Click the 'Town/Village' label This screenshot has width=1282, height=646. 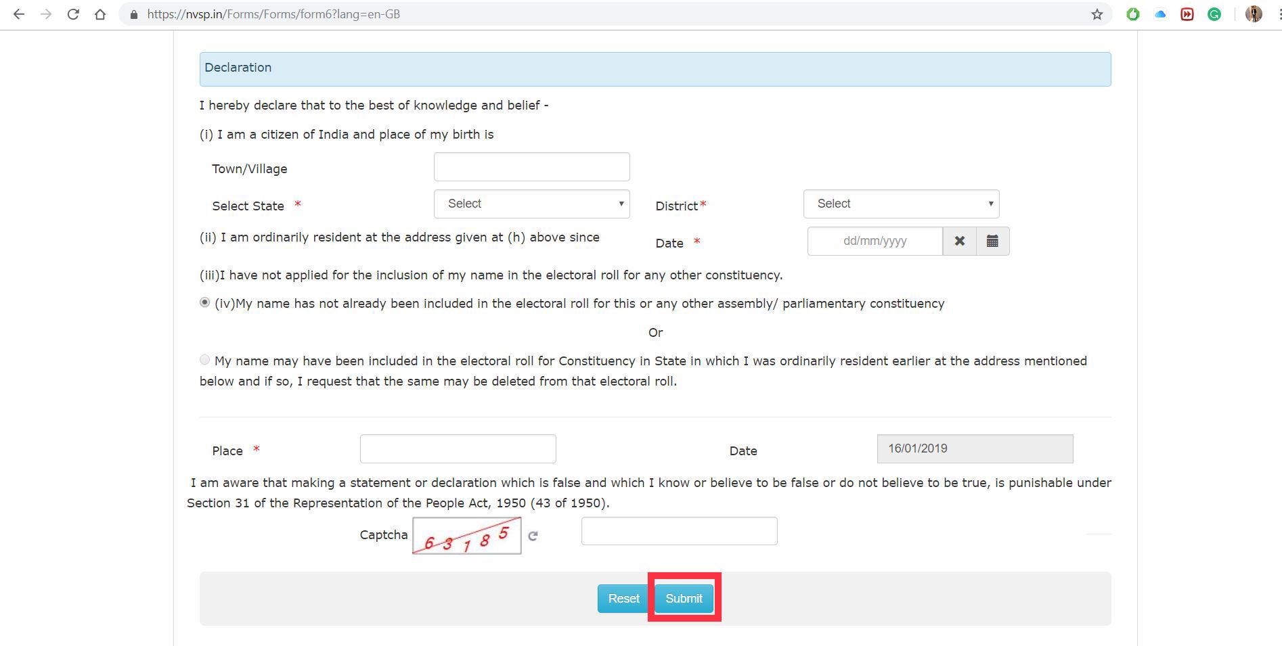click(250, 169)
